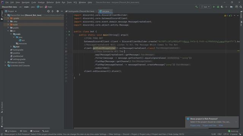The image size is (243, 136).
Task: Click 'Hide' link in Rich Presence notification
Action: (221, 125)
